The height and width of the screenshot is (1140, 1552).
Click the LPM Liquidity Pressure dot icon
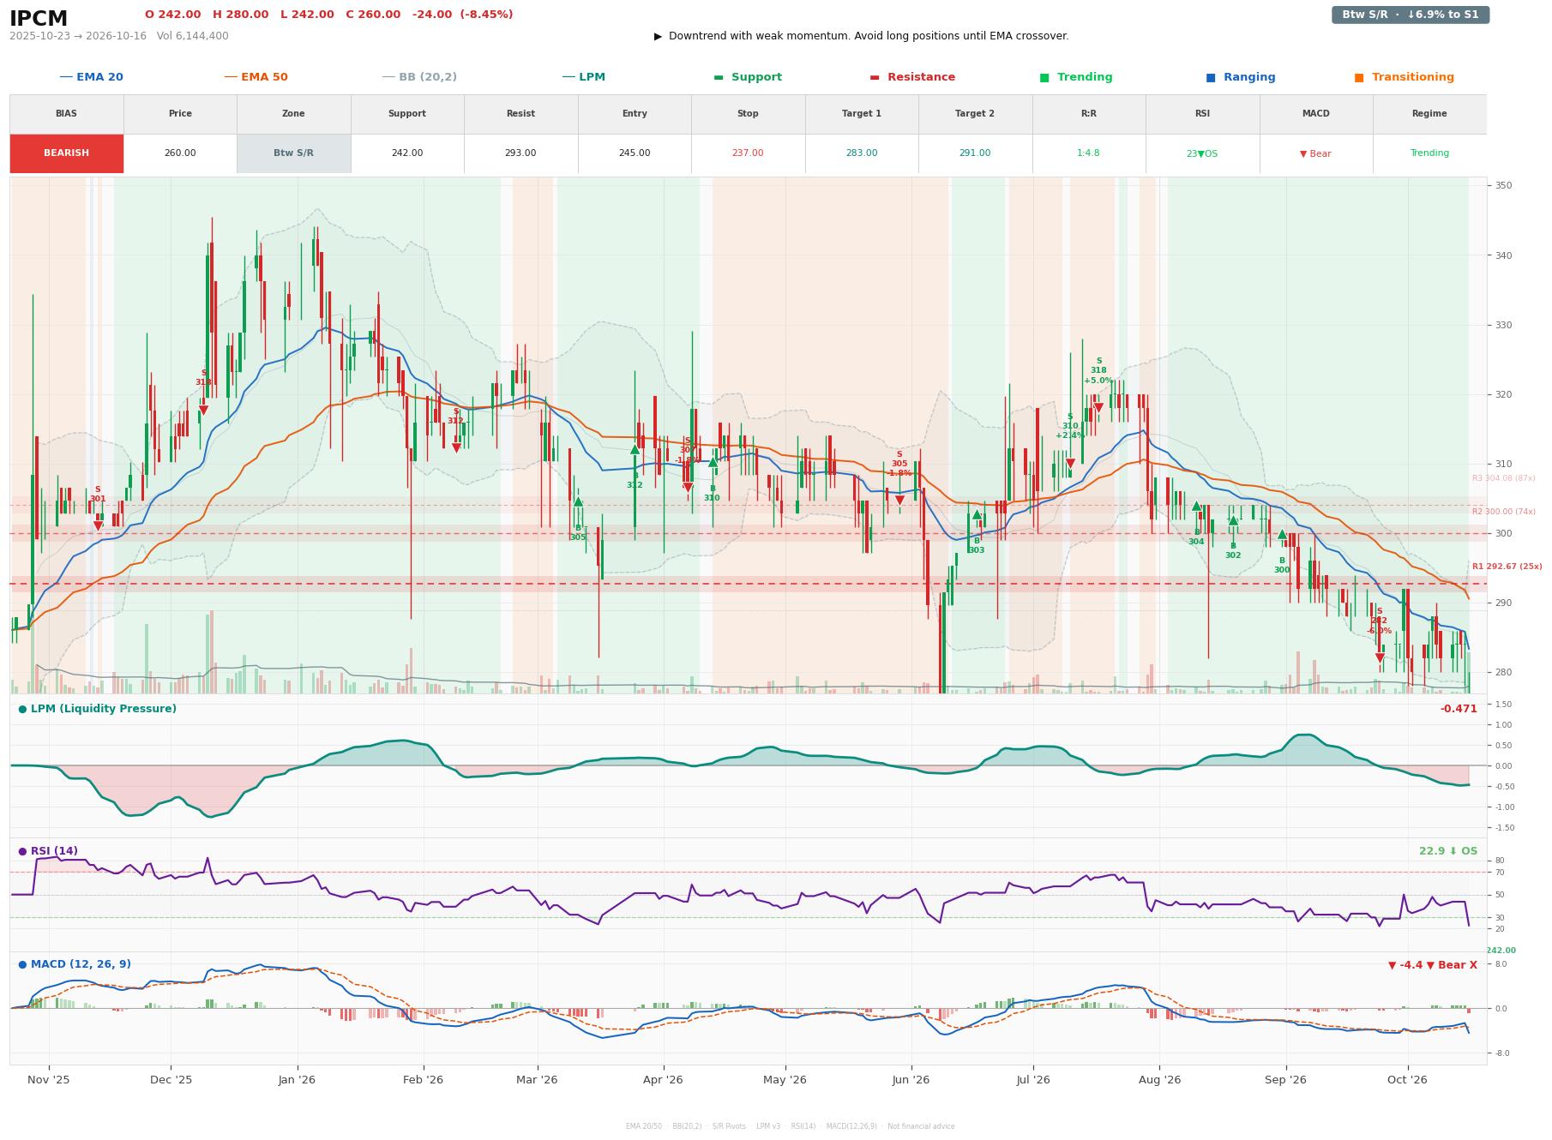22,710
